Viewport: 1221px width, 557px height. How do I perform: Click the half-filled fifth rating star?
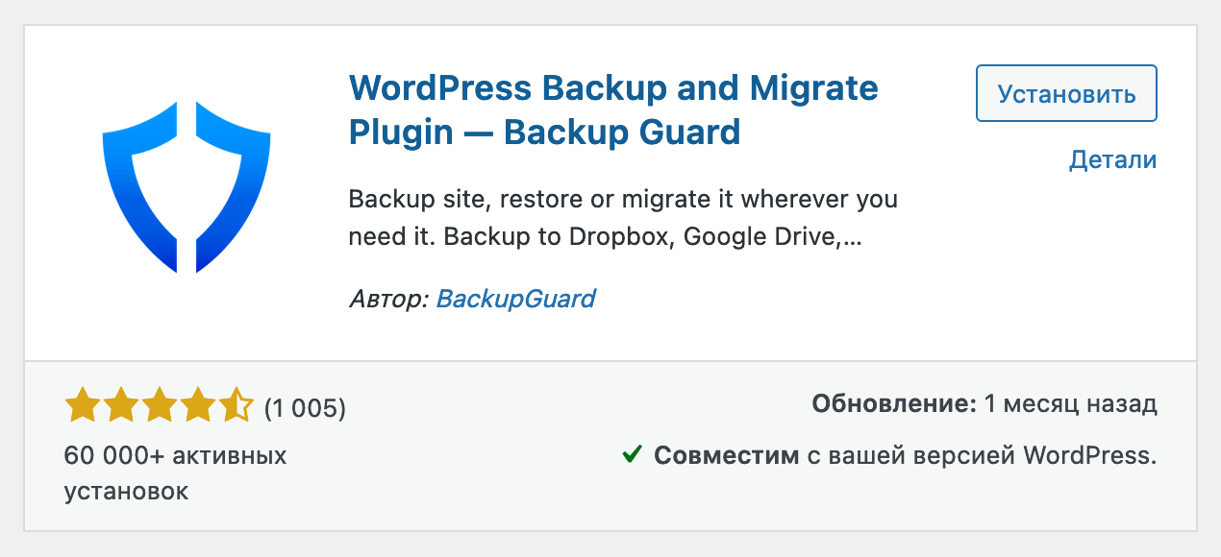tap(236, 407)
